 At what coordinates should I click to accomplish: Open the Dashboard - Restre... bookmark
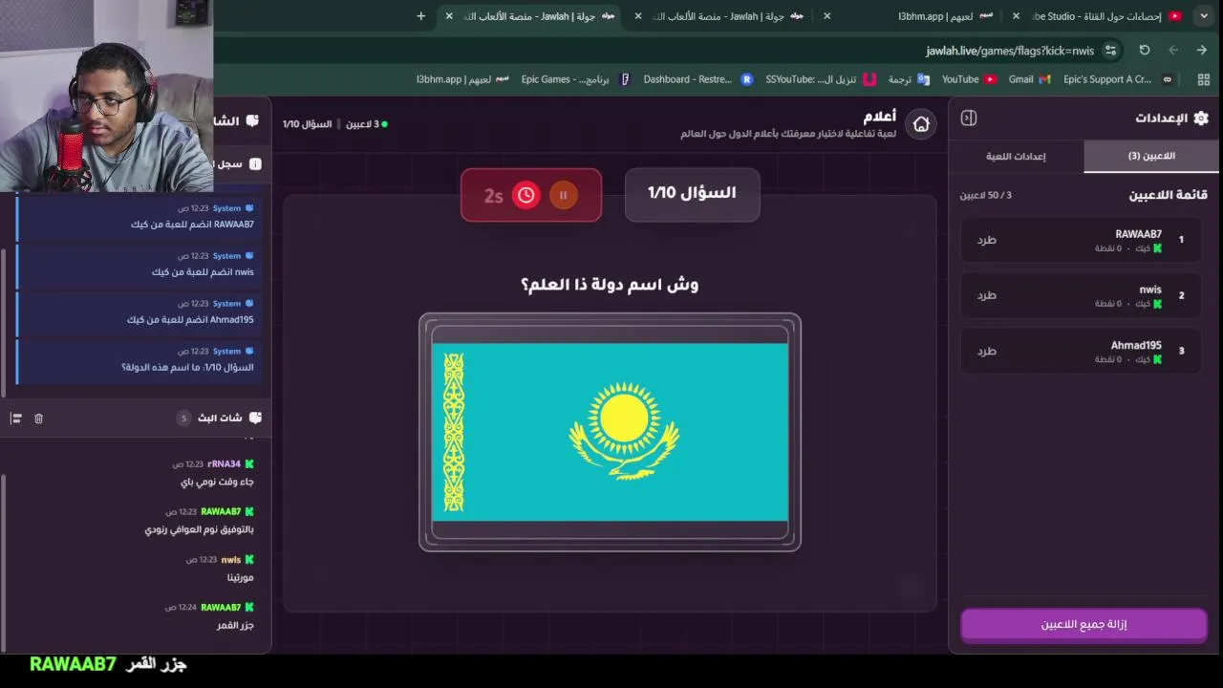697,79
